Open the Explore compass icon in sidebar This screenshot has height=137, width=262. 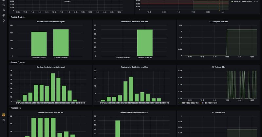4,5
